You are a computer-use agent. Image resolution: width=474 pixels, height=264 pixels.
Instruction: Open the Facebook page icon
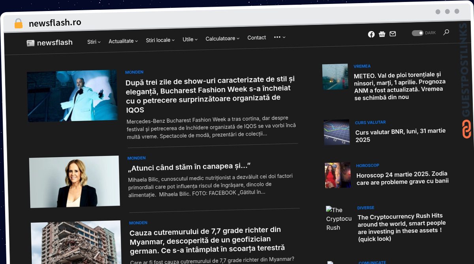371,34
